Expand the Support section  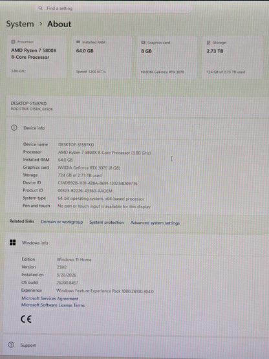[136, 345]
